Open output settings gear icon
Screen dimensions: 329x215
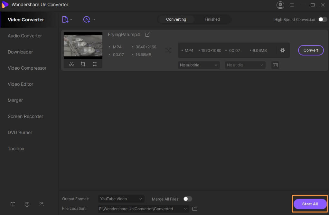283,50
